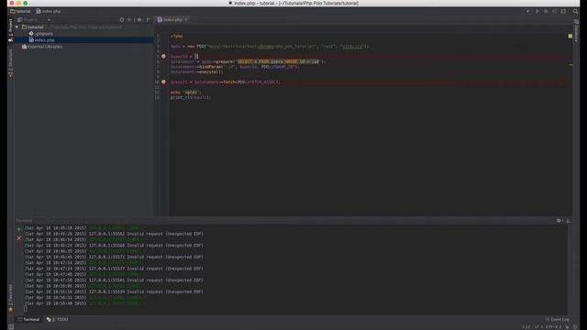The height and width of the screenshot is (330, 587).
Task: Open Search Everywhere magnifier icon
Action: (575, 11)
